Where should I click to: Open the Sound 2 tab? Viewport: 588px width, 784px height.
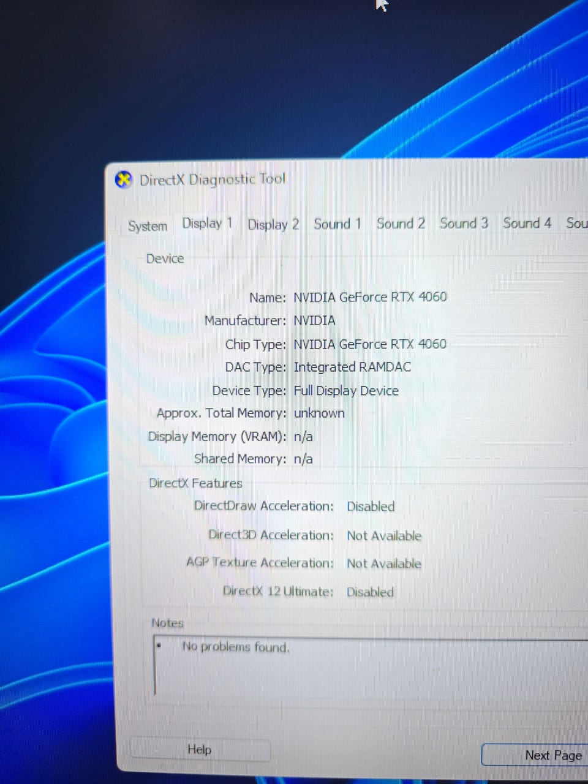coord(401,224)
